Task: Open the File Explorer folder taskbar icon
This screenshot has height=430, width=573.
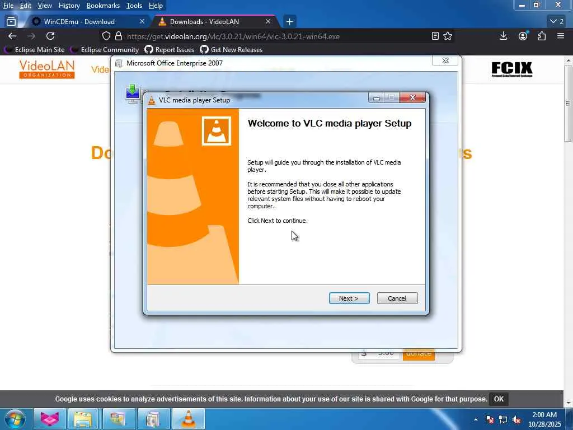Action: (x=83, y=419)
